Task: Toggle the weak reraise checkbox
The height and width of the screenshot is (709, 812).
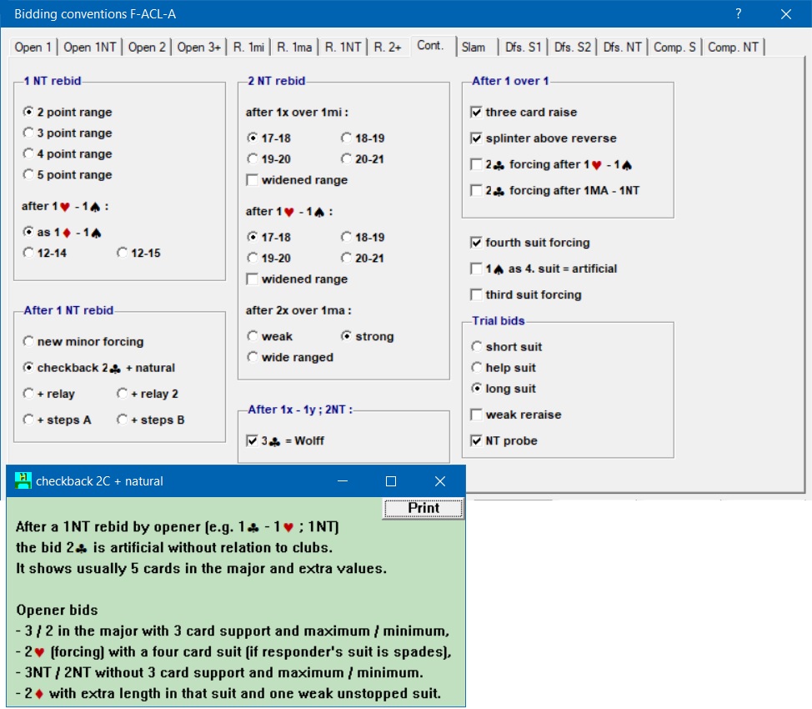Action: click(477, 415)
